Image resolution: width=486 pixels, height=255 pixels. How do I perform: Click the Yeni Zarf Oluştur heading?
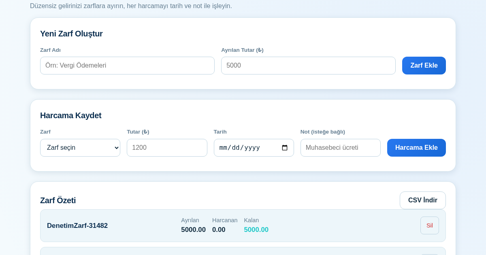point(71,34)
